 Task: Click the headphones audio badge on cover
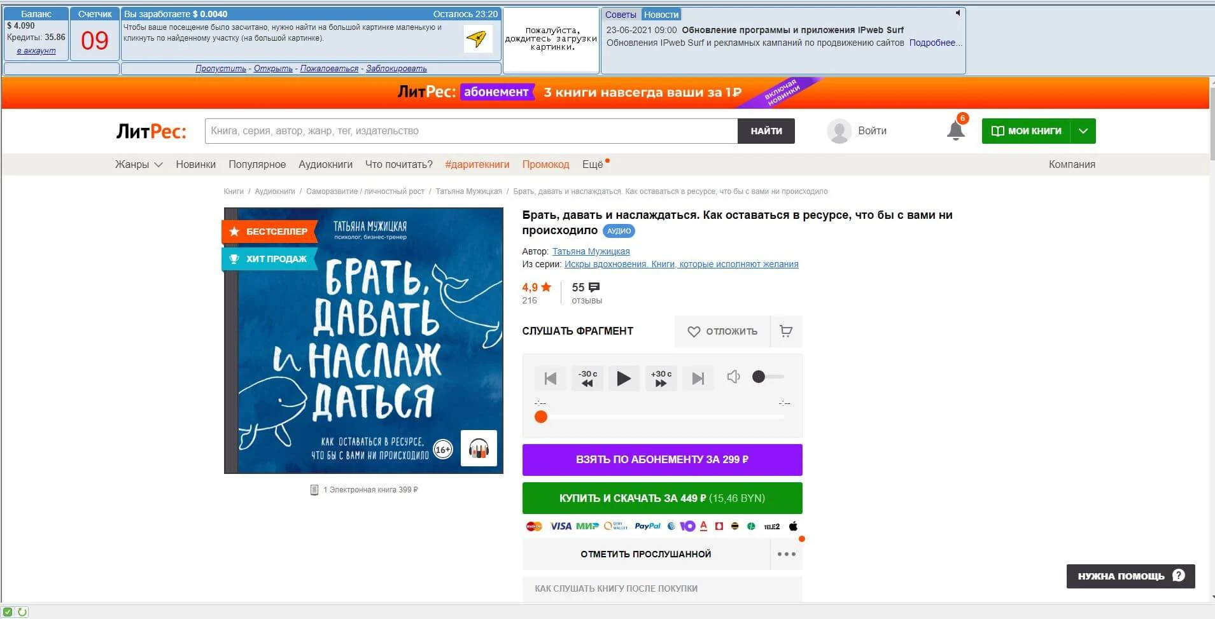tap(479, 449)
